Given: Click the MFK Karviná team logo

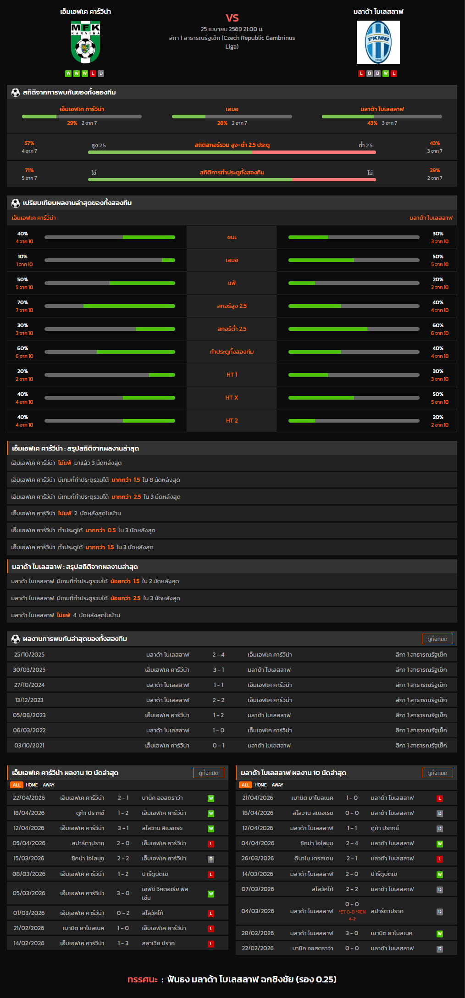Looking at the screenshot, I should [85, 43].
